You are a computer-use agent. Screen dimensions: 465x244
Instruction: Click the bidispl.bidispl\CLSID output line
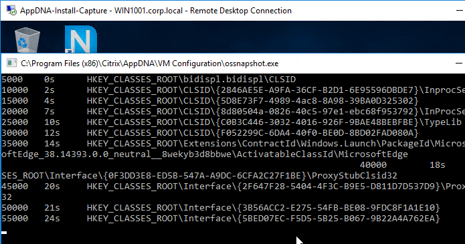[149, 80]
